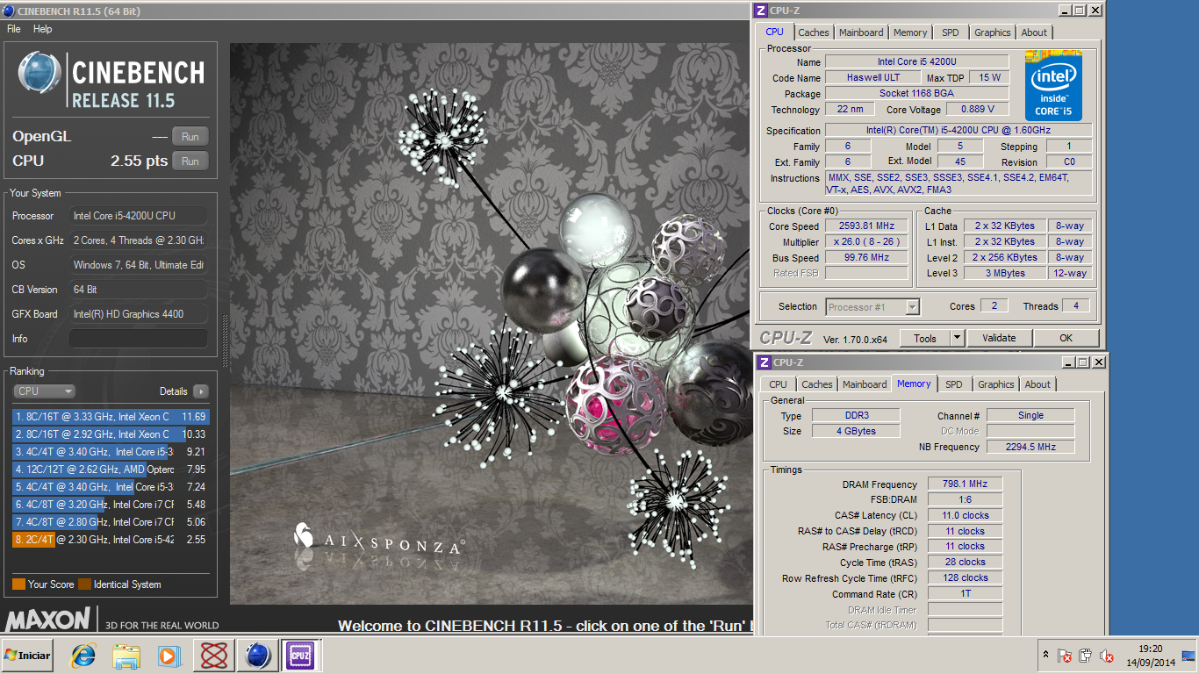Click the Identical System brown legend swatch
Viewport: 1199px width, 674px height.
click(84, 584)
